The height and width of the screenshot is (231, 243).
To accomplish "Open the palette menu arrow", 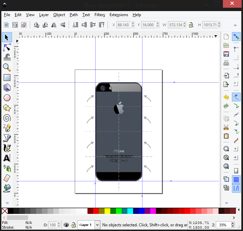I will click(x=239, y=210).
